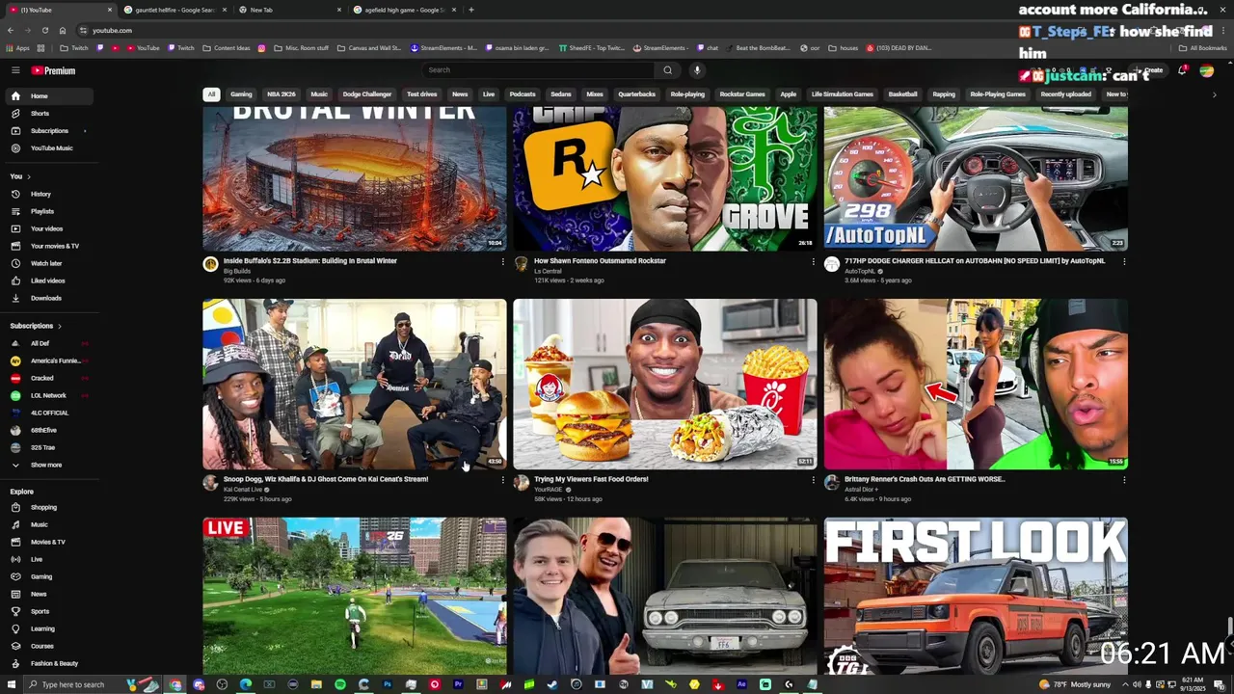This screenshot has width=1234, height=694.
Task: Start voice search with the microphone icon
Action: [x=697, y=70]
